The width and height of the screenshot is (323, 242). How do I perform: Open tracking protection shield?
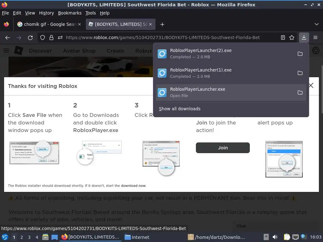point(43,38)
